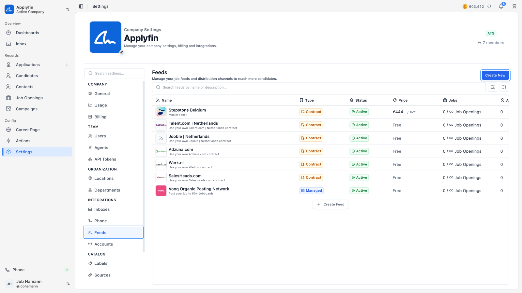
Task: Open Locations settings
Action: [113, 179]
